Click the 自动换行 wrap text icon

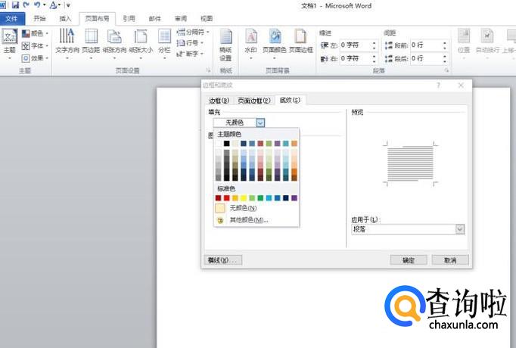tap(487, 41)
